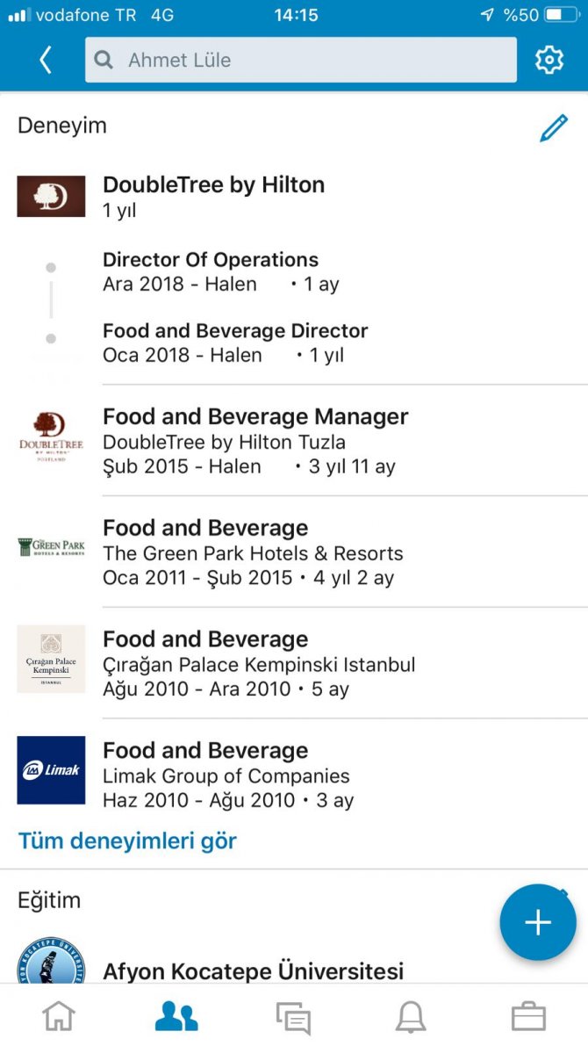The height and width of the screenshot is (1046, 588).
Task: Open the Jobs briefcase tab
Action: point(528,1017)
